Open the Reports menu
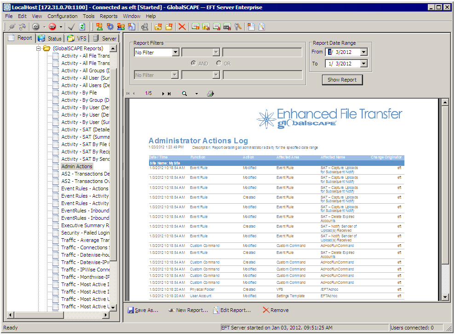This screenshot has width=455, height=335. point(109,16)
